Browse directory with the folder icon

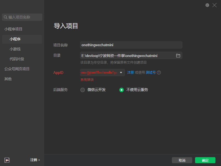click(178, 56)
